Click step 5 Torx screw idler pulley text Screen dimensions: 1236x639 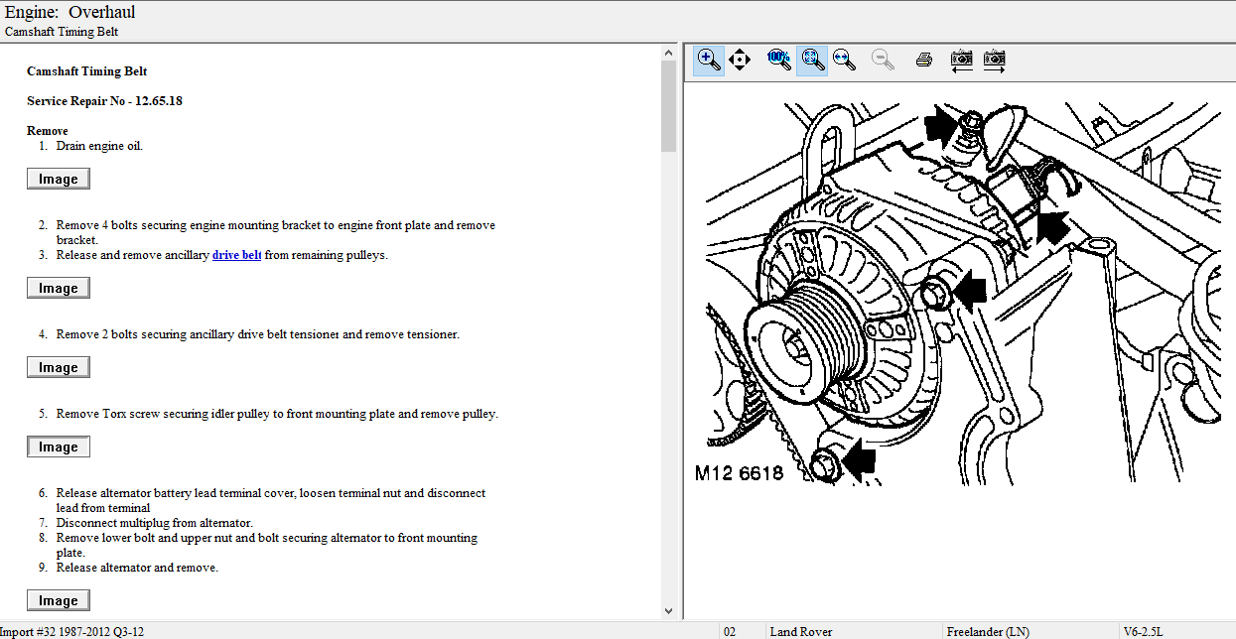tap(277, 414)
